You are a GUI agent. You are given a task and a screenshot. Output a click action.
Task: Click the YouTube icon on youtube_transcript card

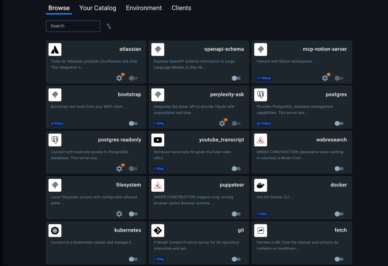coord(157,140)
